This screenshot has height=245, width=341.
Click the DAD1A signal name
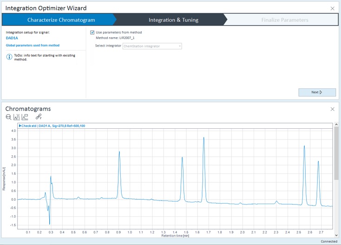coord(12,38)
